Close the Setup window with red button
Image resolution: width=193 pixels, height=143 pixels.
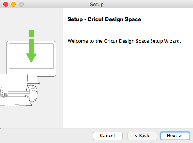tap(6, 4)
